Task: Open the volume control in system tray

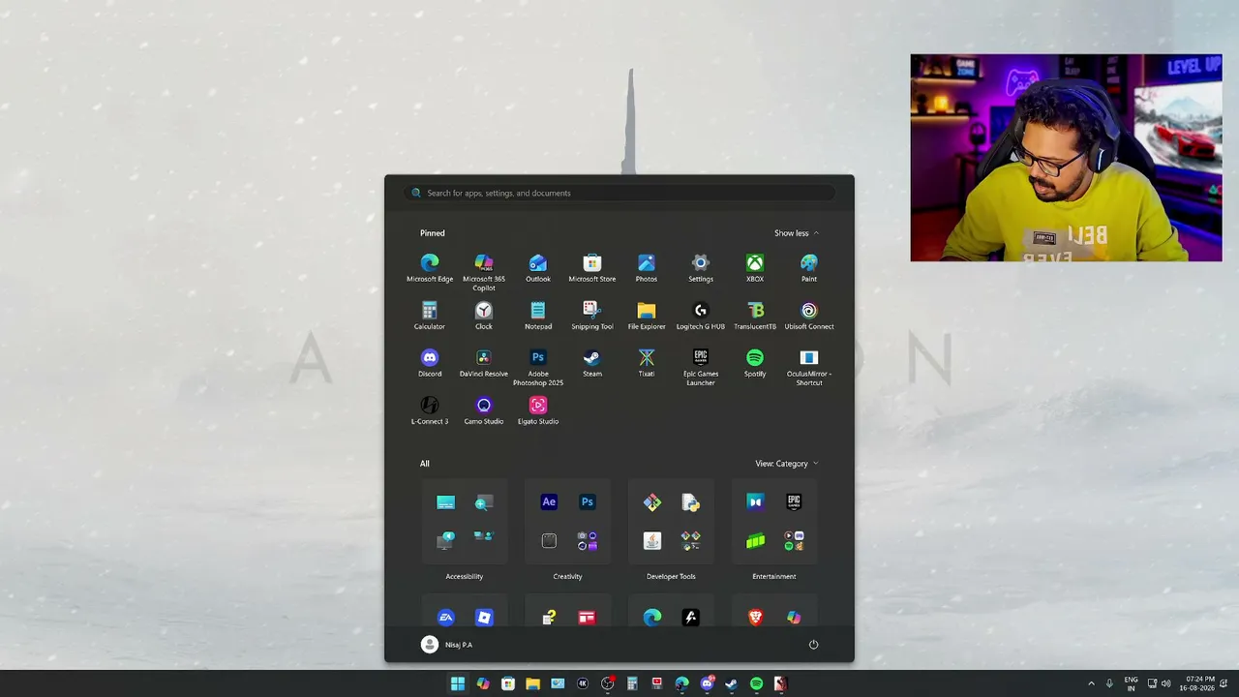Action: pos(1165,683)
